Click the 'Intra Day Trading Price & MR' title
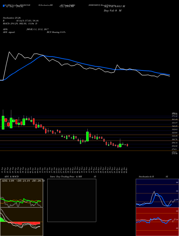Viewport: 179px width, 236px height. 66,177
